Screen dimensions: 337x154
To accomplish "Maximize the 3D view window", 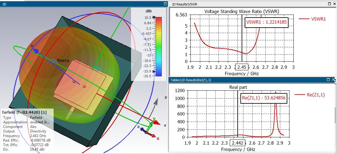I will [x=165, y=4].
